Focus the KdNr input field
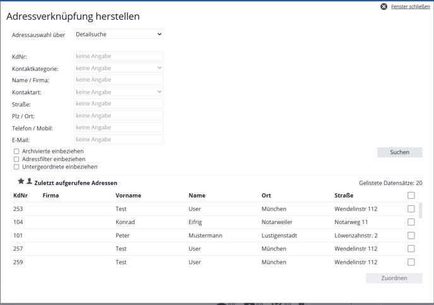This screenshot has width=434, height=305. pyautogui.click(x=119, y=56)
